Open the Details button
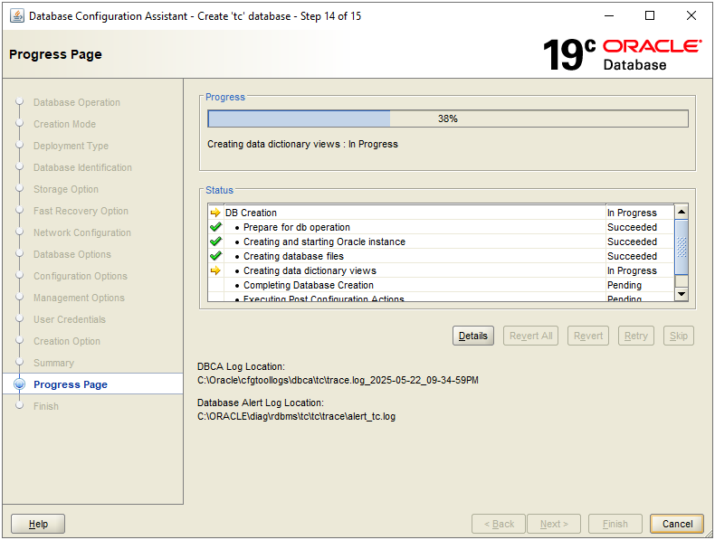The height and width of the screenshot is (540, 715). pos(472,336)
